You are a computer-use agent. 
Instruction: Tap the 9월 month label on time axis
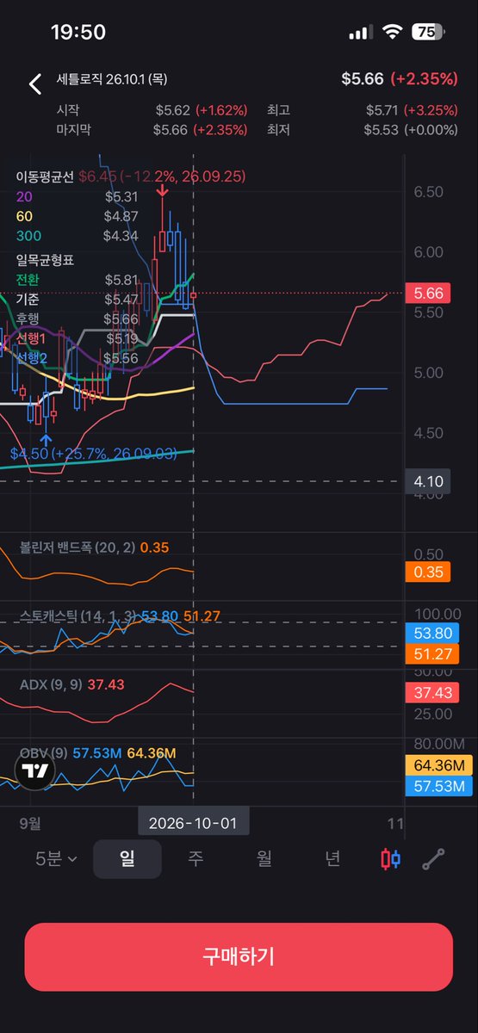tap(29, 822)
